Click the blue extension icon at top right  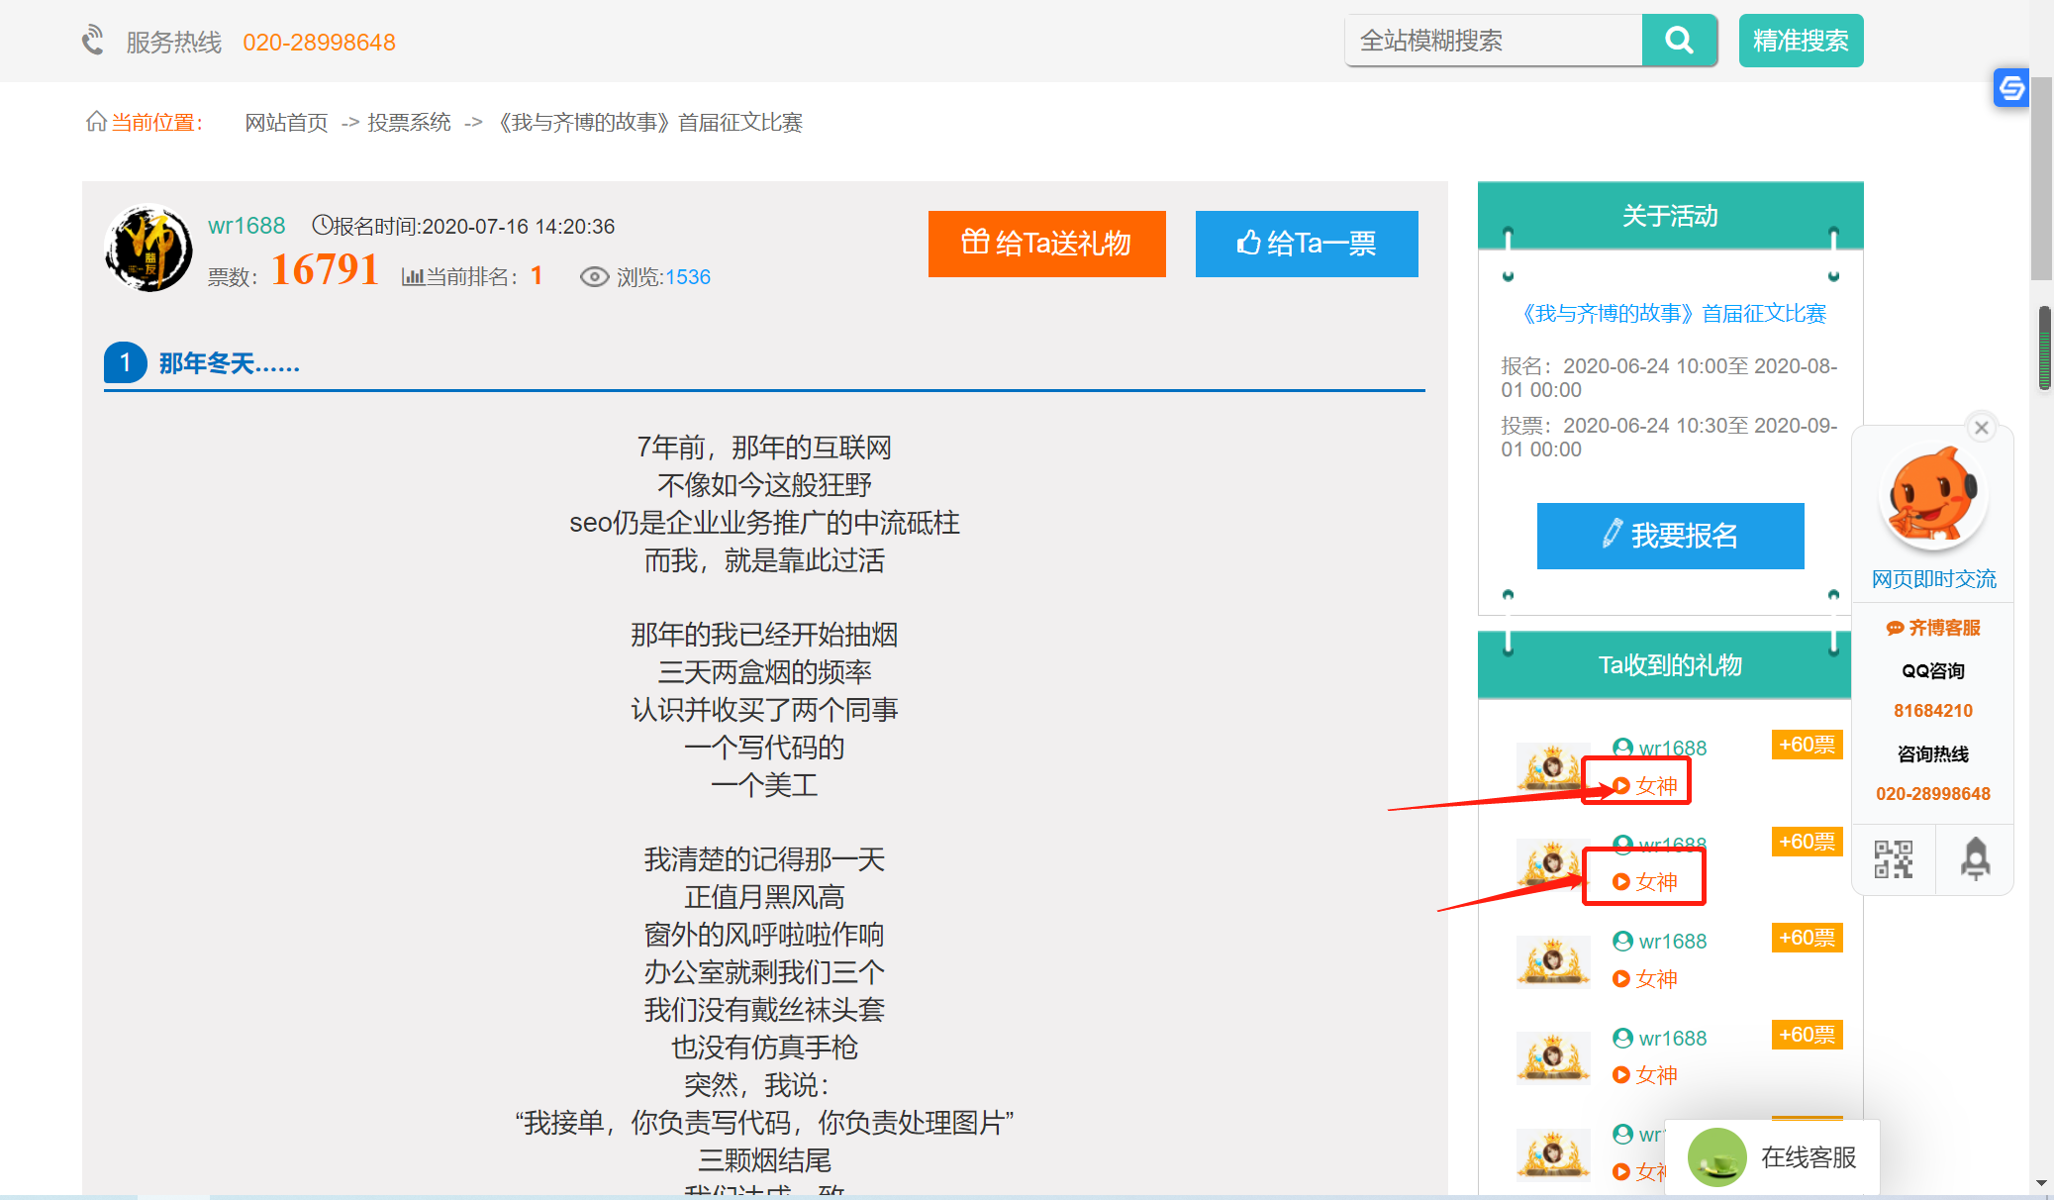pos(2010,88)
